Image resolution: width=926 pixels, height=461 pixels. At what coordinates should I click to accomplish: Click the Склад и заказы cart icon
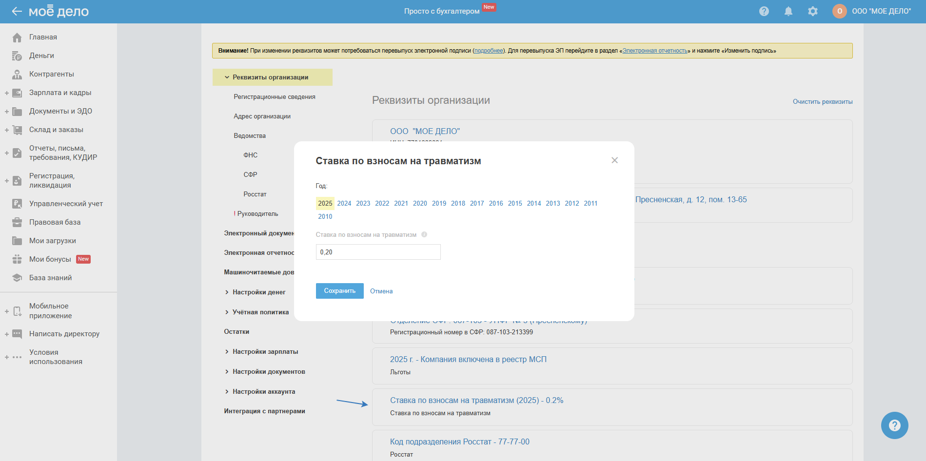point(17,130)
